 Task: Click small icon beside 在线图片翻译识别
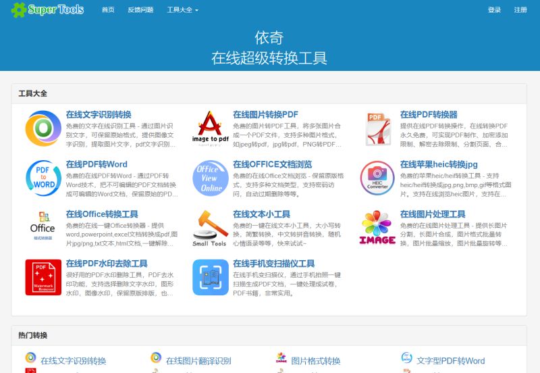click(156, 357)
